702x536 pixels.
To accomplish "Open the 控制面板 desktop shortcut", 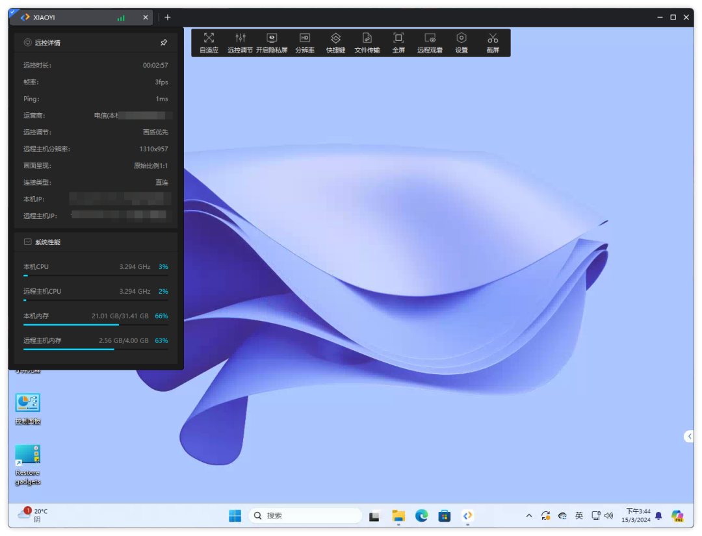I will 28,403.
